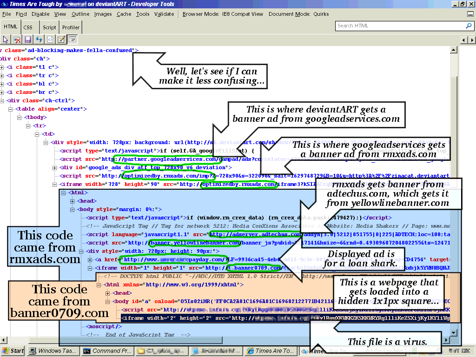Open the Tools menu

pyautogui.click(x=143, y=14)
